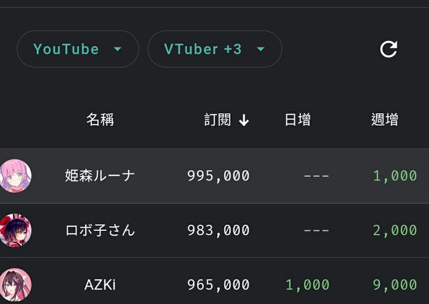The image size is (429, 304).
Task: Sort by 日增 column header
Action: coord(298,120)
